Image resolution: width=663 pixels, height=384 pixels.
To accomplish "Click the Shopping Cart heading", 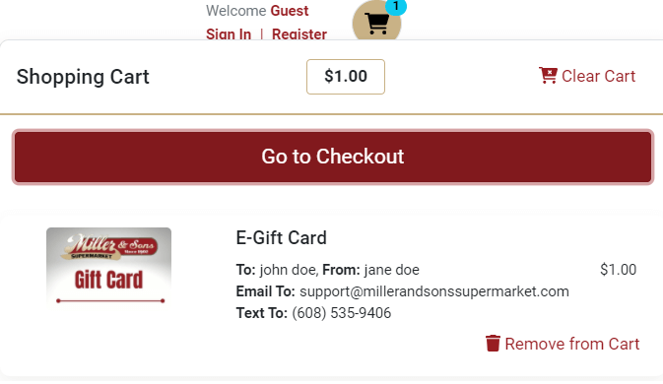I will coord(83,77).
